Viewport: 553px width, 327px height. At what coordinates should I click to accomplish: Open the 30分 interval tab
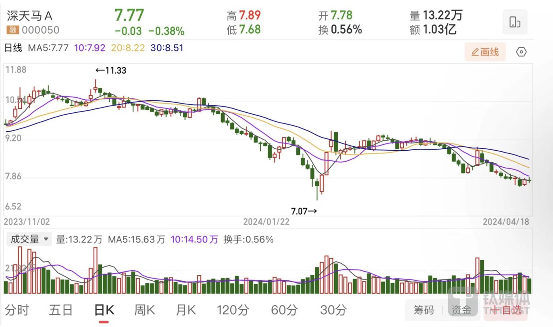point(334,311)
